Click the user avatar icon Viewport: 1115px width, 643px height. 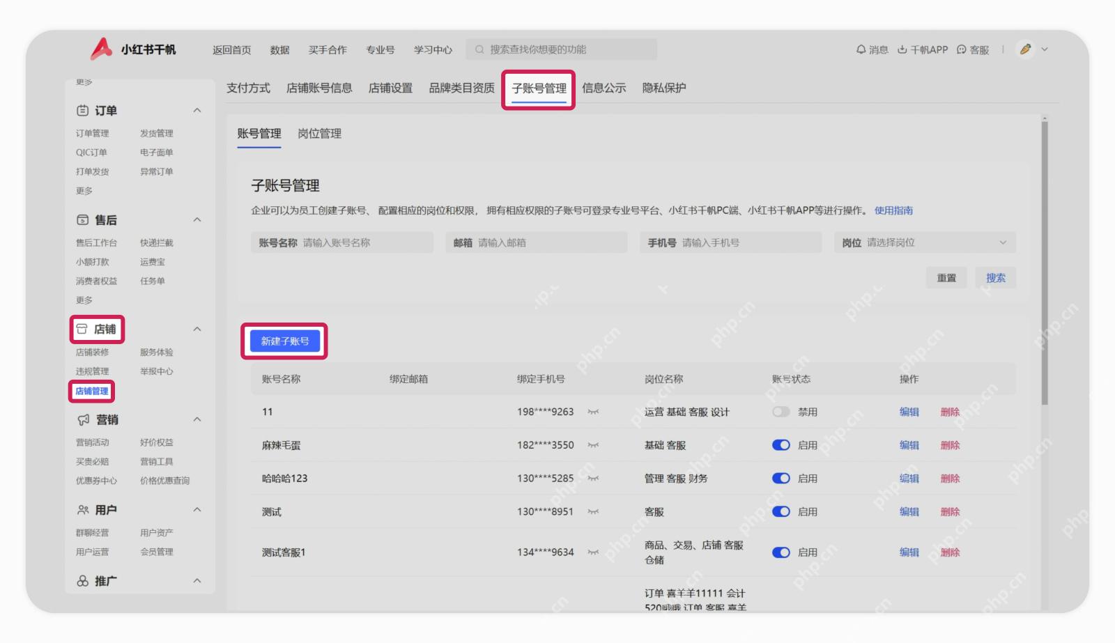click(x=1025, y=49)
